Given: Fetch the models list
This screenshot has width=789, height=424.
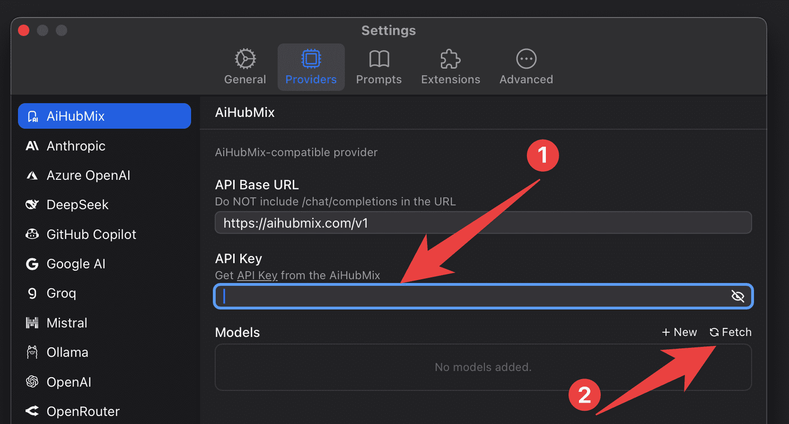Looking at the screenshot, I should [730, 332].
